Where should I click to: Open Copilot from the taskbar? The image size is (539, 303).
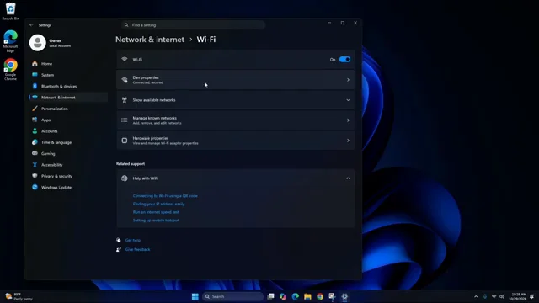click(283, 296)
